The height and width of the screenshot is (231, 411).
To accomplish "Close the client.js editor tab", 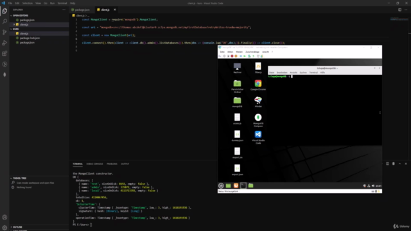I will pos(114,10).
